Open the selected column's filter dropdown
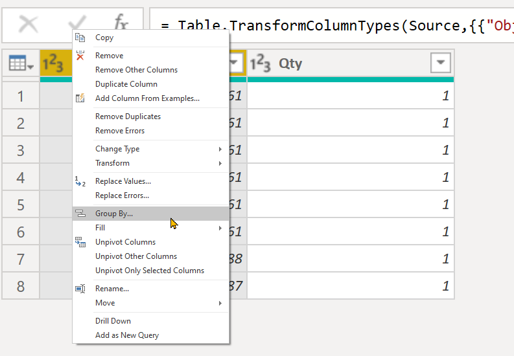The width and height of the screenshot is (514, 356). tap(237, 63)
